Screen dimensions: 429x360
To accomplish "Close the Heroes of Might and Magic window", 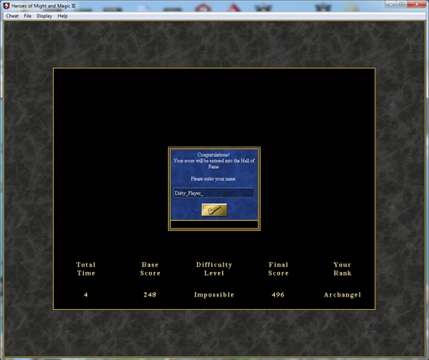I will [416, 4].
